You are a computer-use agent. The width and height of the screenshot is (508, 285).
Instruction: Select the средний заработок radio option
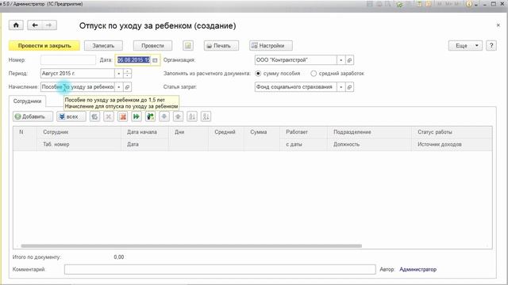point(314,74)
